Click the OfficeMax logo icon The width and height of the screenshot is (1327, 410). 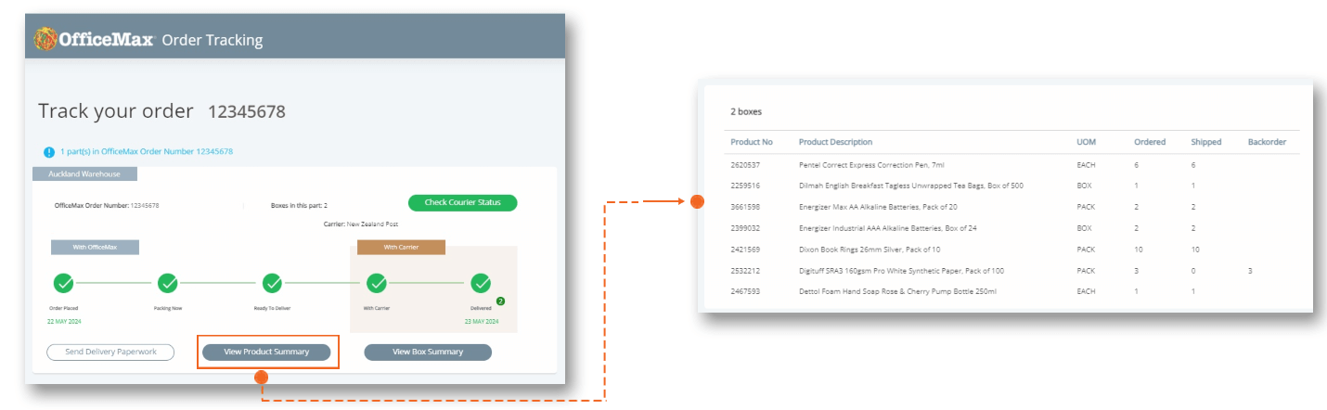(x=46, y=39)
